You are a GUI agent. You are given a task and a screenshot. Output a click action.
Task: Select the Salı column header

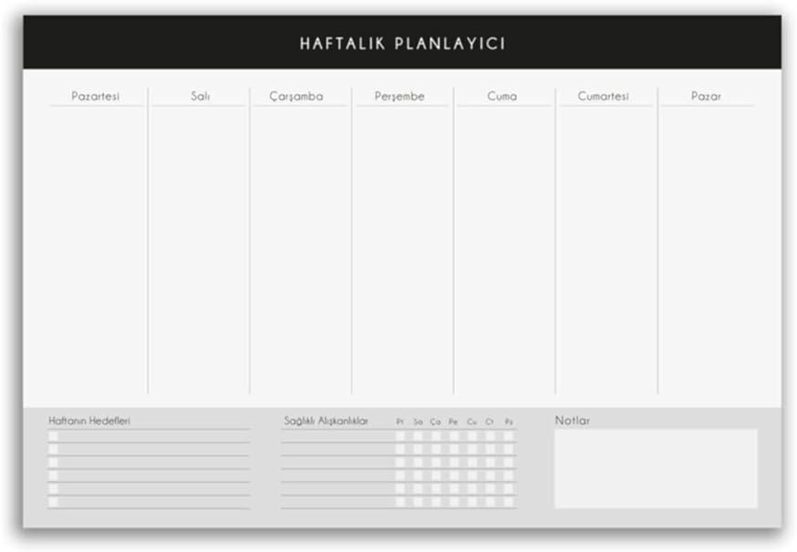(201, 96)
